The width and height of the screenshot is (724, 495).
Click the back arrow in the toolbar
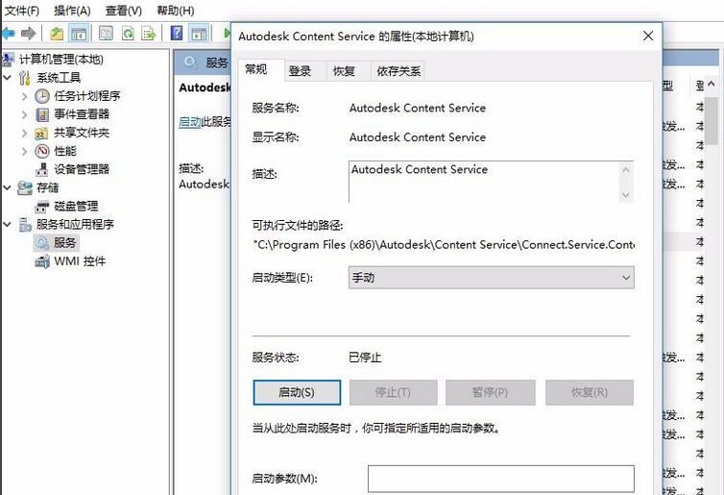[x=8, y=34]
